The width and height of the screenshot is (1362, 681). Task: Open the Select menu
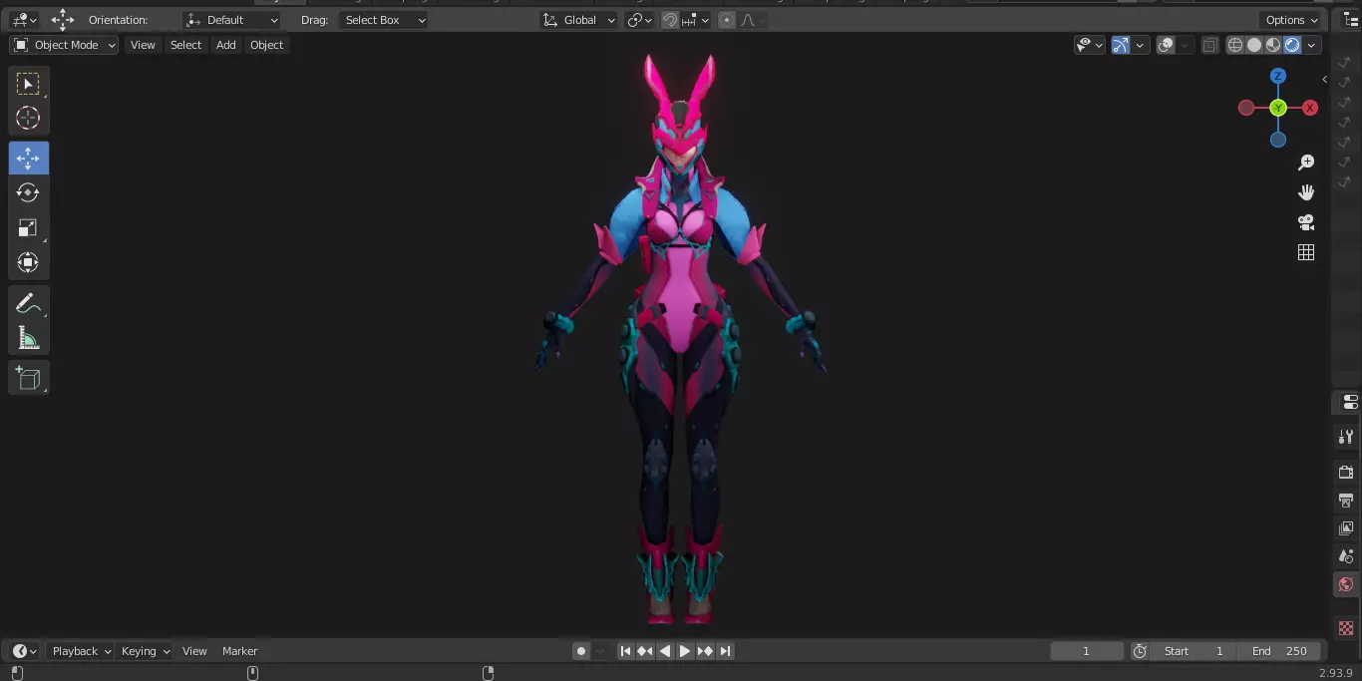(x=185, y=45)
